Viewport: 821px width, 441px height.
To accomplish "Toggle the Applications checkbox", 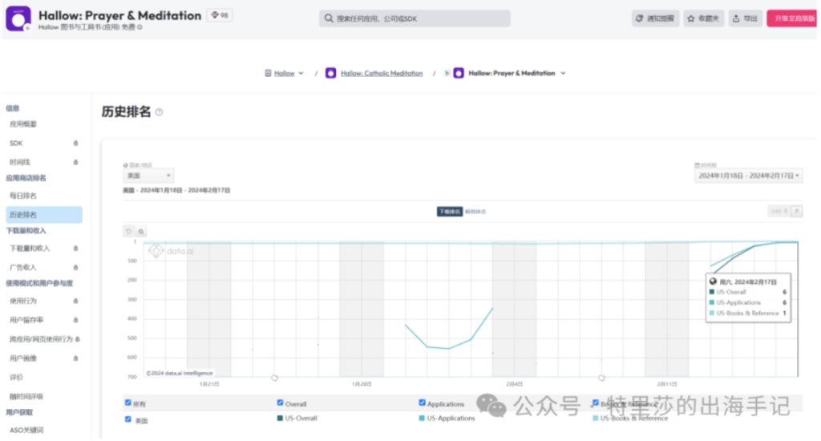I will point(422,403).
